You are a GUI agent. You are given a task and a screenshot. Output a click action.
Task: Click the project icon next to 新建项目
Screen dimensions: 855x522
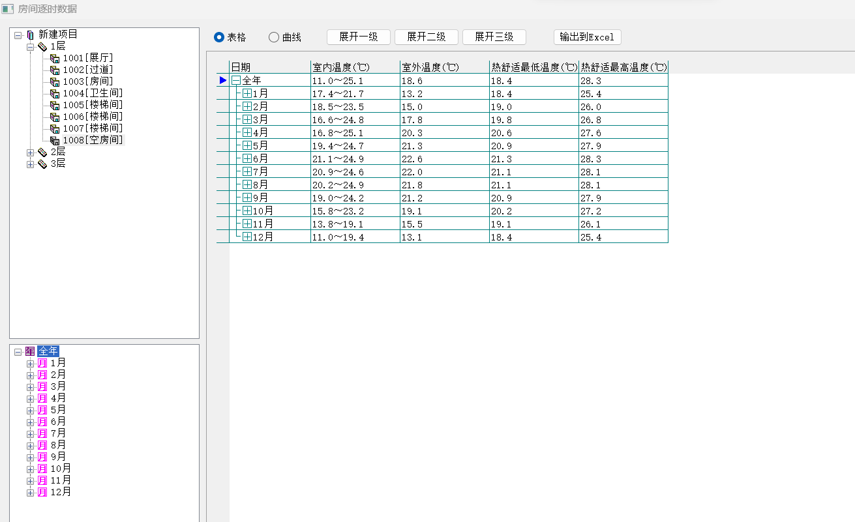[30, 35]
